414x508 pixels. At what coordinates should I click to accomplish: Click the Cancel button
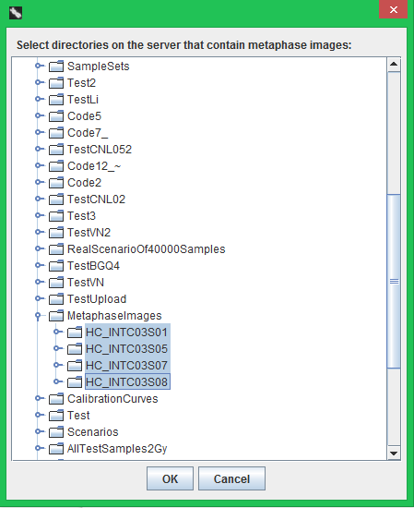click(x=232, y=478)
